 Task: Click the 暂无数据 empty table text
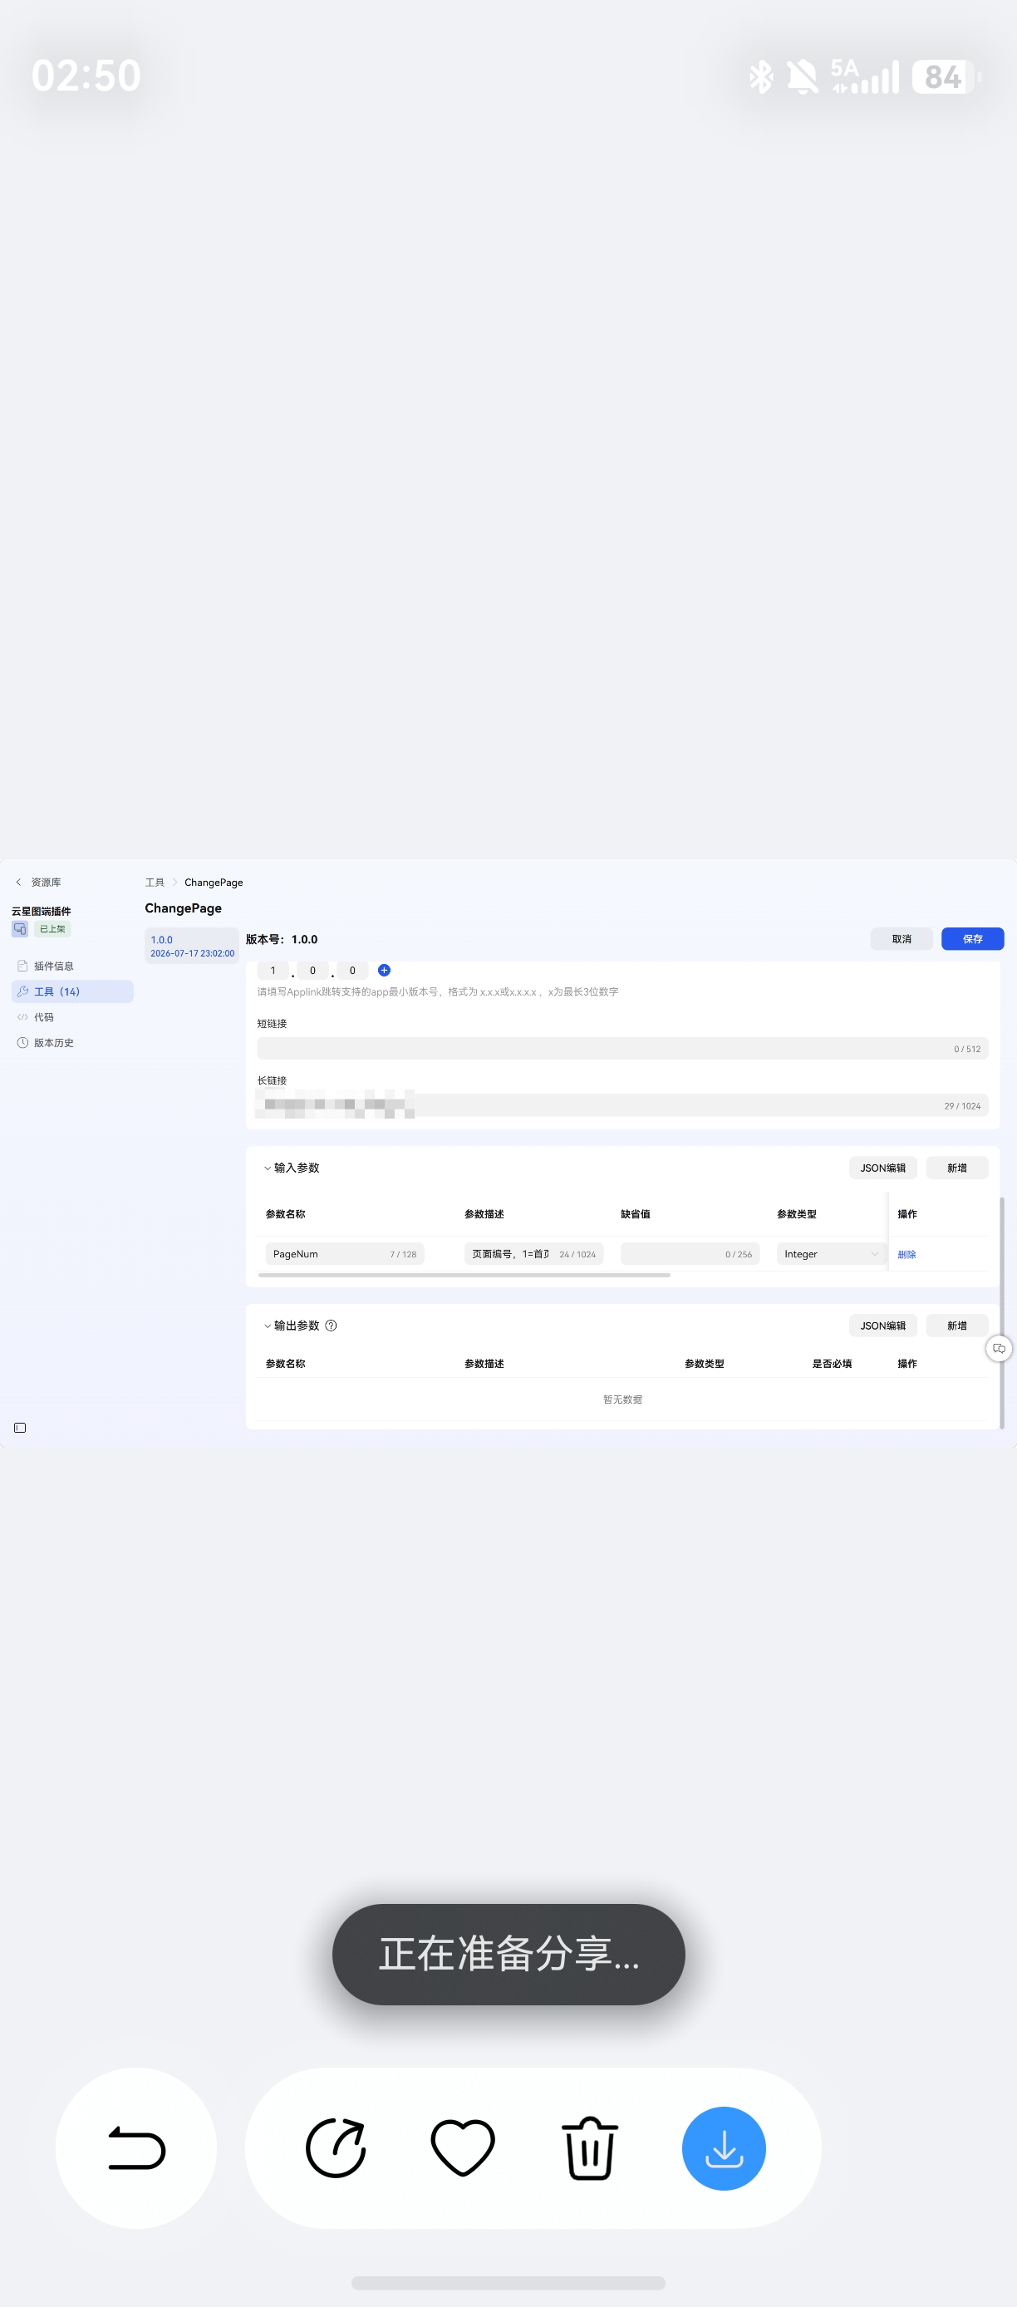pos(622,1399)
